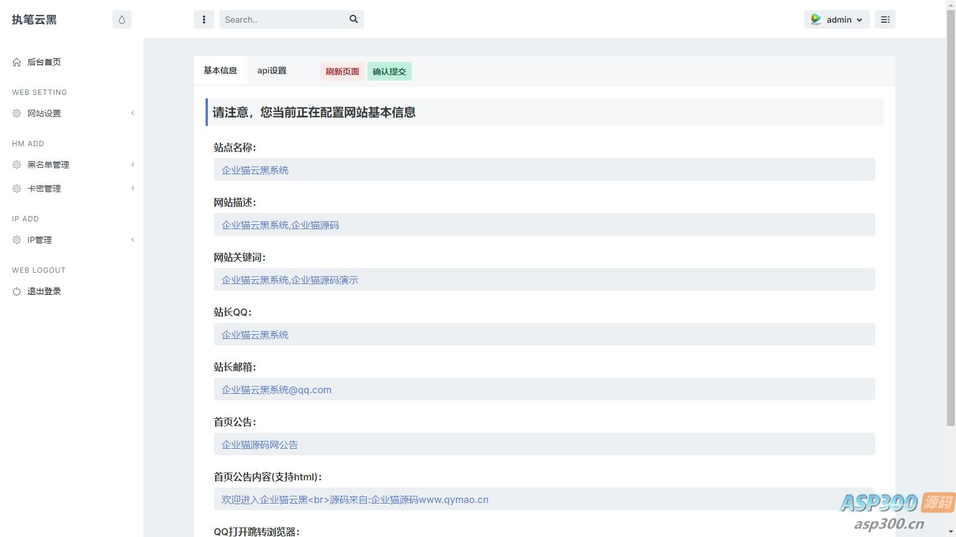
Task: Focus the Search input box
Action: (x=284, y=20)
